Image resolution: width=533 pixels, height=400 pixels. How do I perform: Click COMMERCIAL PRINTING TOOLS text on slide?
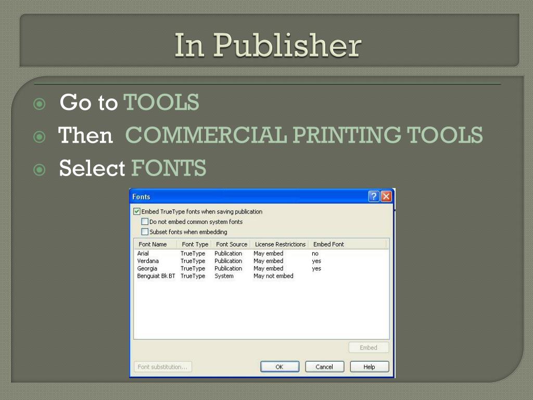(304, 135)
